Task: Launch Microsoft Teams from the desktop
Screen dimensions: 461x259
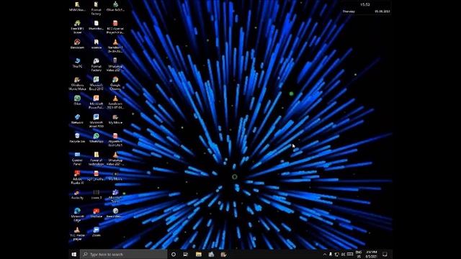Action: pos(115,196)
